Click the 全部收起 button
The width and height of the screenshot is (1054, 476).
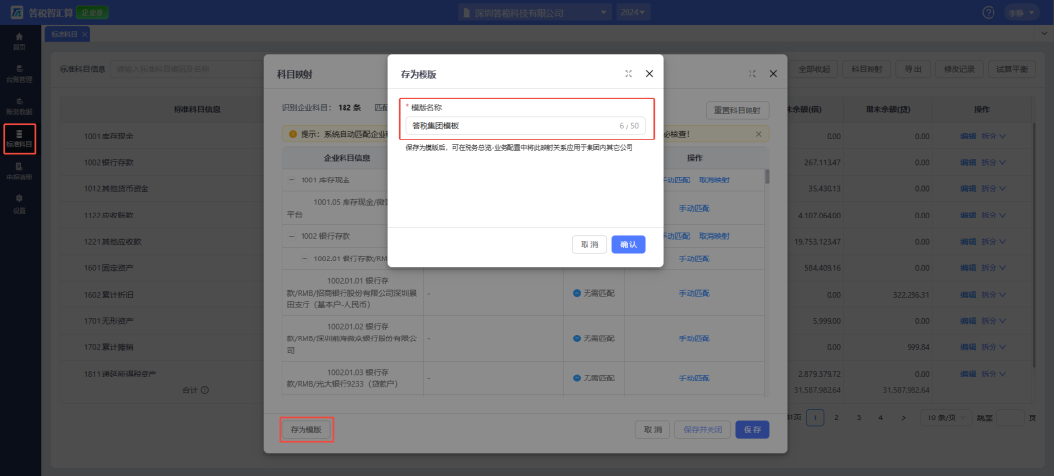[x=814, y=69]
